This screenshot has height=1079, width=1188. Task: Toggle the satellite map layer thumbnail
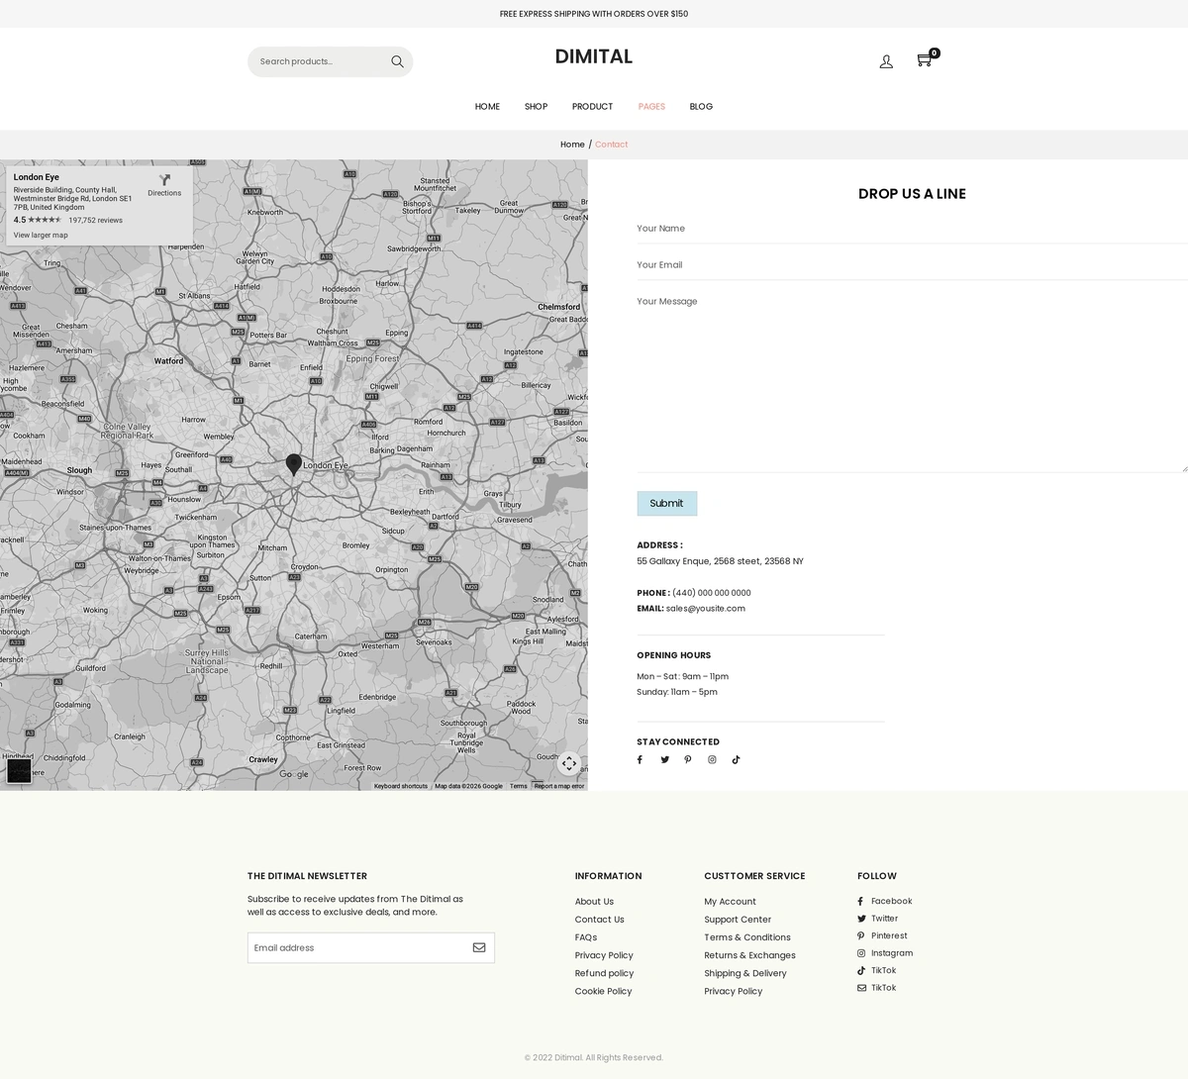pyautogui.click(x=19, y=770)
